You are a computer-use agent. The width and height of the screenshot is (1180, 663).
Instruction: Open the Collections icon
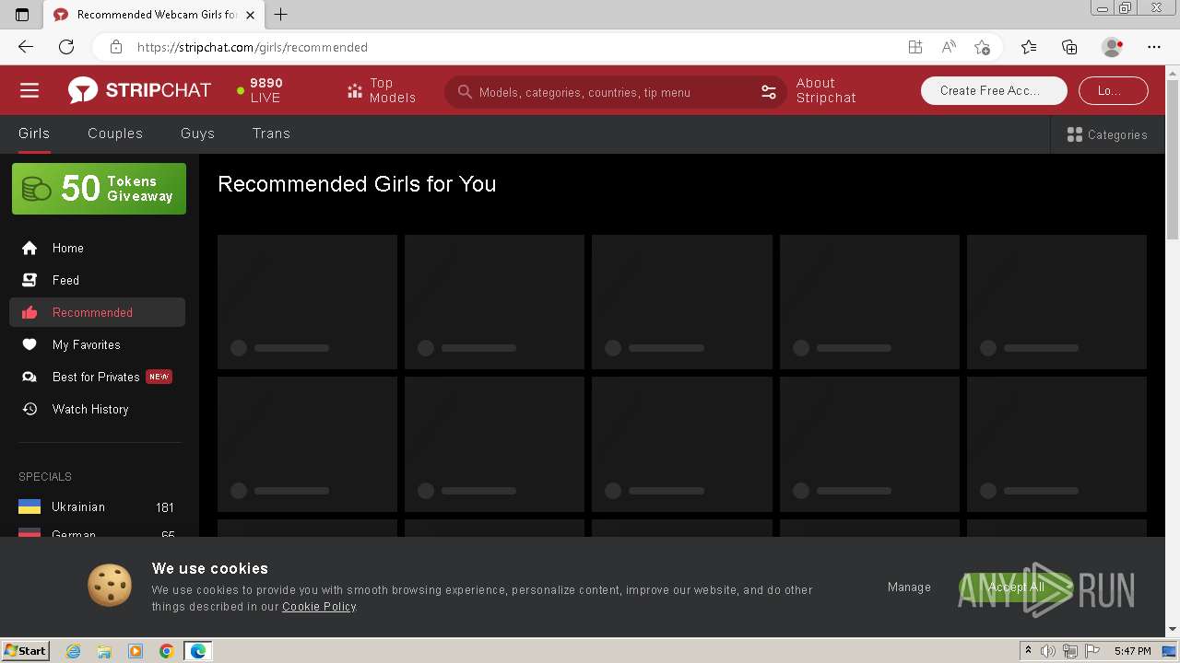coord(1069,47)
